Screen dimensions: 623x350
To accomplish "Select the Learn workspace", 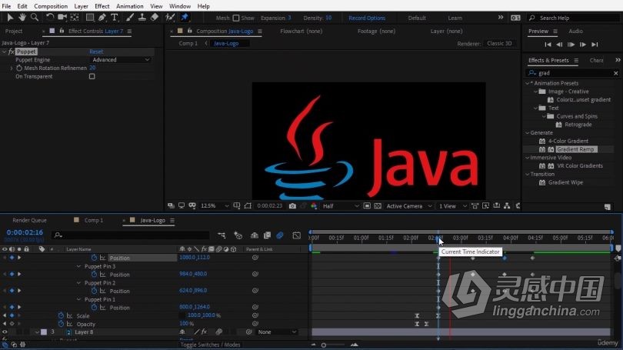I will [455, 18].
